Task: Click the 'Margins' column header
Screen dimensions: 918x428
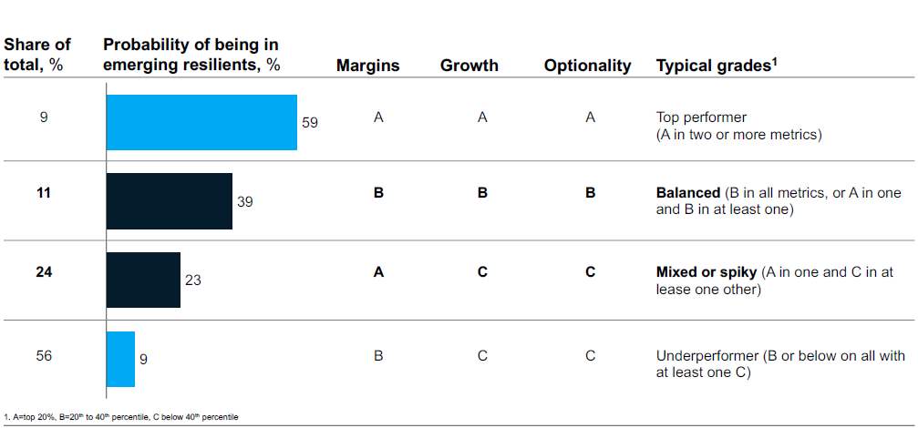Action: (367, 66)
